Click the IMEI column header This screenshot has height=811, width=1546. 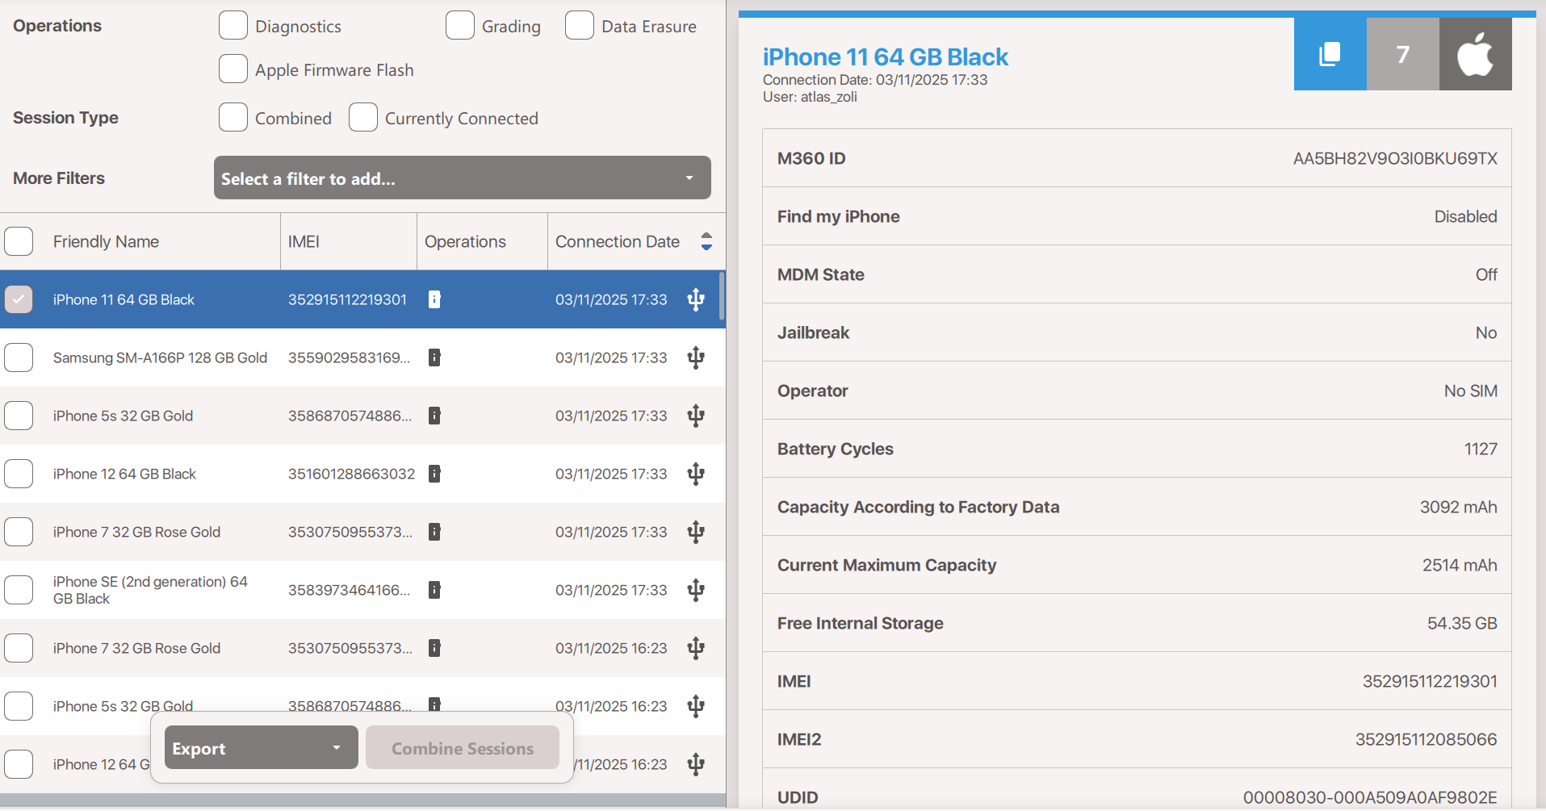pyautogui.click(x=304, y=241)
